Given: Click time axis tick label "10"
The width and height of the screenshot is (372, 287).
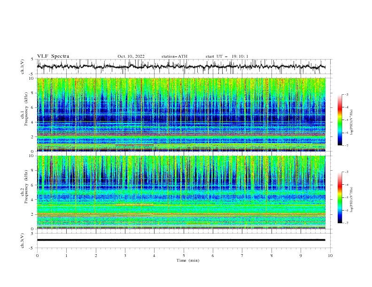Looking at the screenshot, I should pos(330,256).
